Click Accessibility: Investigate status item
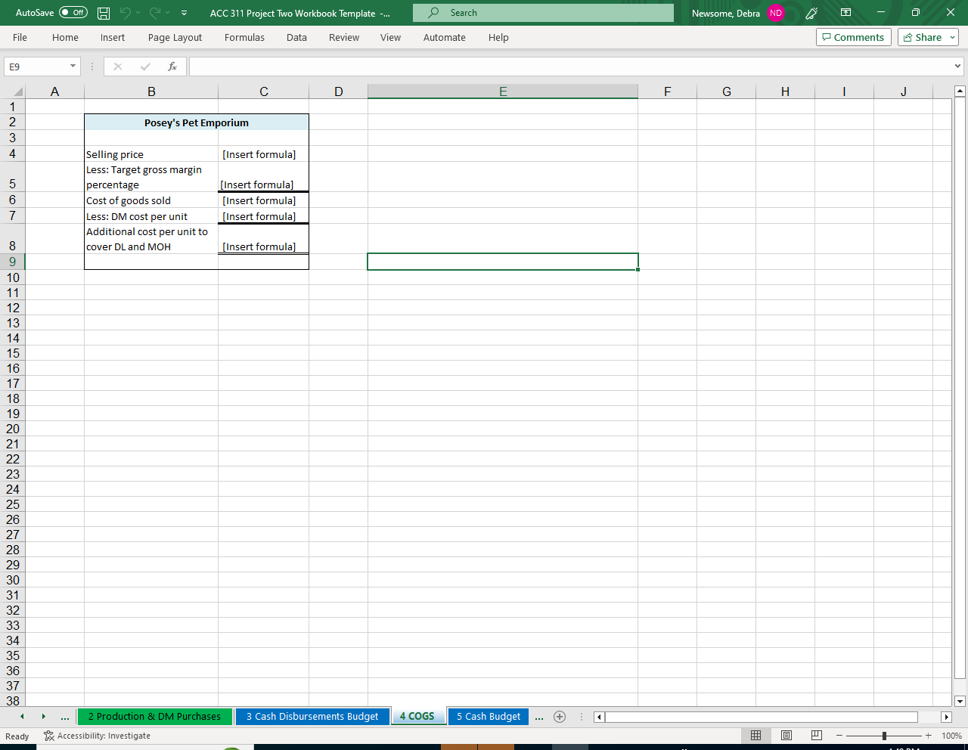Viewport: 968px width, 750px height. (x=97, y=736)
